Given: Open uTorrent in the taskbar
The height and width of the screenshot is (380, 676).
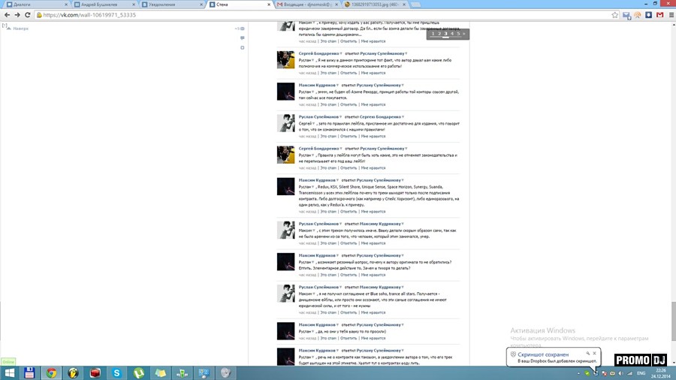Looking at the screenshot, I should point(139,372).
